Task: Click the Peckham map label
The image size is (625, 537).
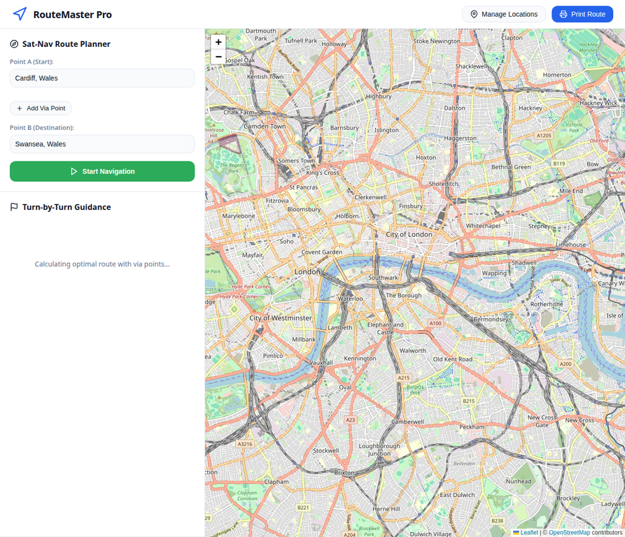Action: [472, 427]
